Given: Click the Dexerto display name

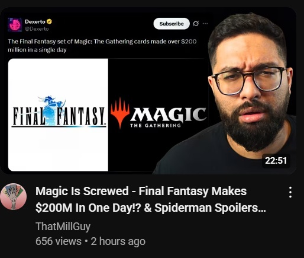Looking at the screenshot, I should tap(35, 21).
